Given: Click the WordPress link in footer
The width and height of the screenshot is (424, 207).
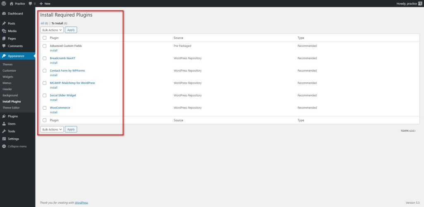Looking at the screenshot, I should click(x=81, y=203).
